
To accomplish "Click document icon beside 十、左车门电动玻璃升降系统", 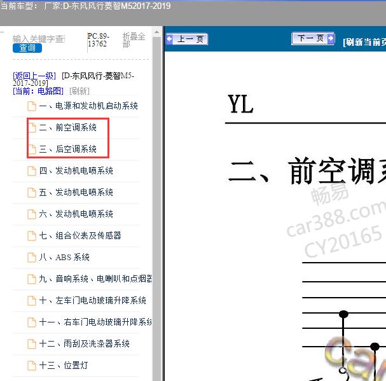I will 32,301.
